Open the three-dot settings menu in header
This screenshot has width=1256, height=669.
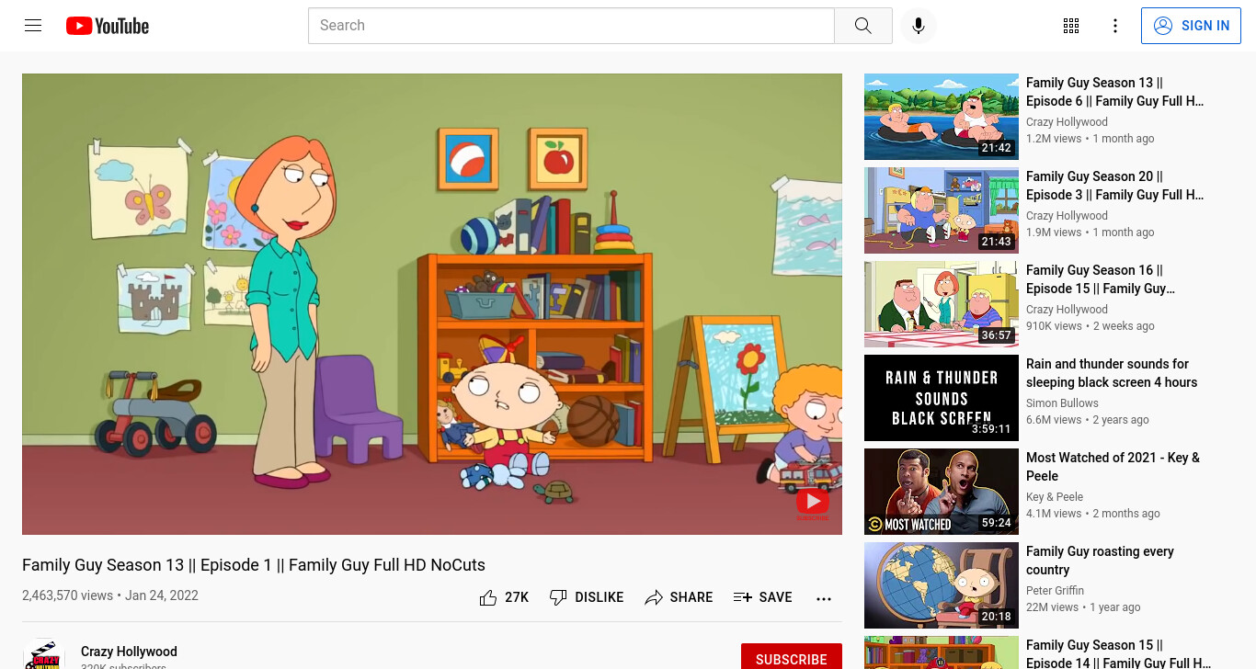[1115, 26]
